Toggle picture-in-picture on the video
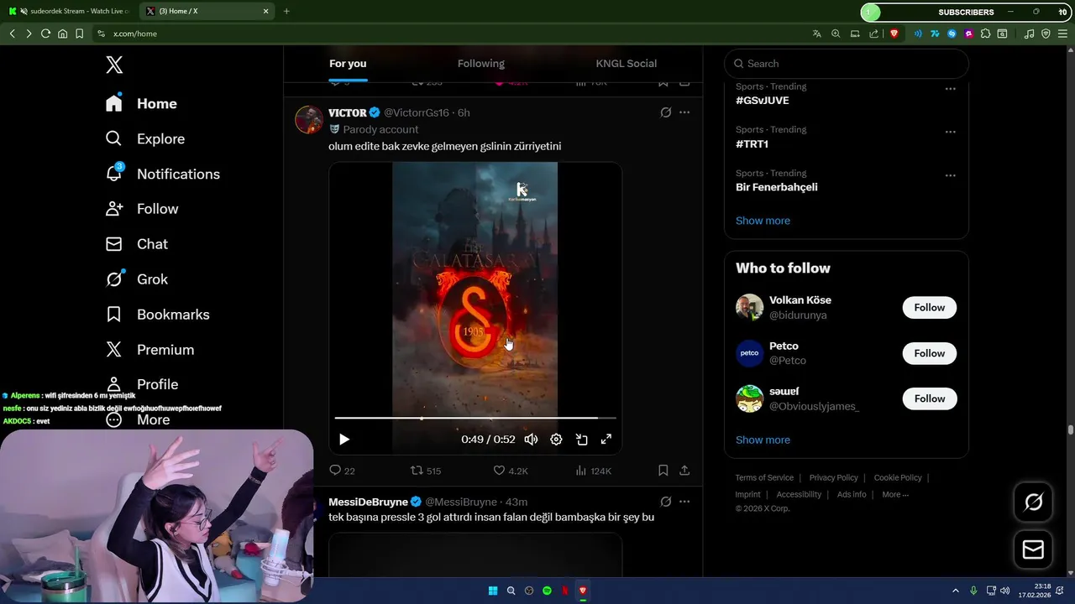The width and height of the screenshot is (1075, 604). [581, 440]
